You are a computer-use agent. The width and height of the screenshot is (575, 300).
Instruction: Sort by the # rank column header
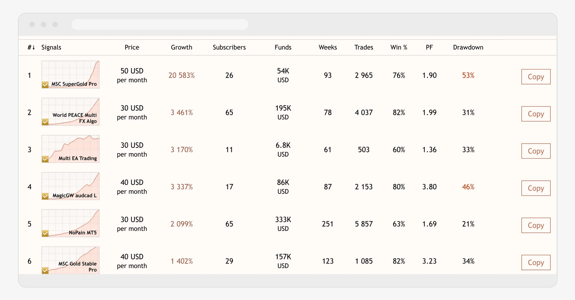[x=31, y=47]
